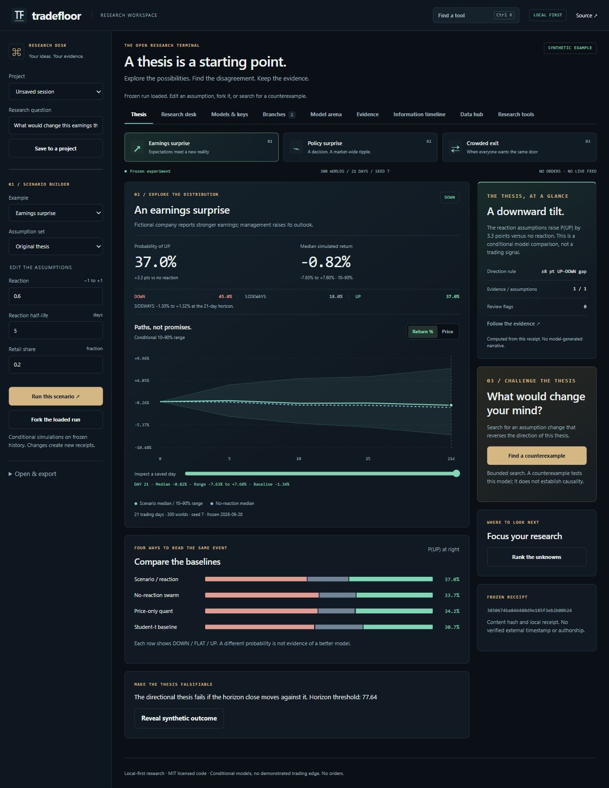Click the Reaction value input
The image size is (609, 788).
[56, 296]
